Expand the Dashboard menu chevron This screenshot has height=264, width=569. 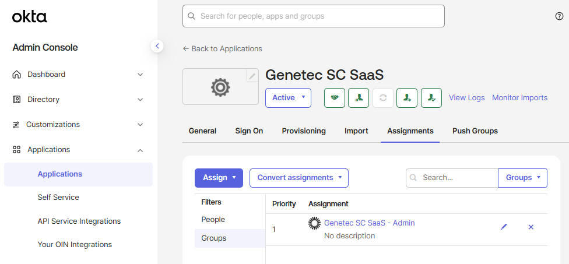click(x=140, y=75)
